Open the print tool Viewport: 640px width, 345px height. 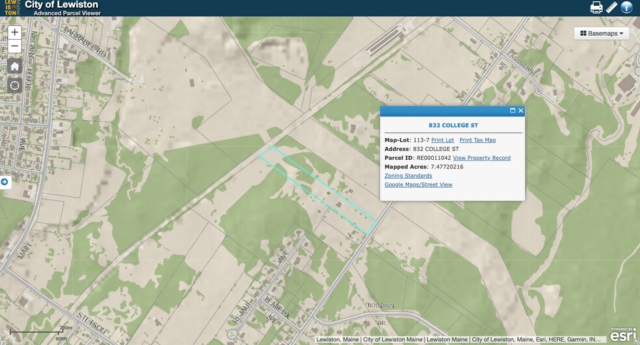(596, 7)
